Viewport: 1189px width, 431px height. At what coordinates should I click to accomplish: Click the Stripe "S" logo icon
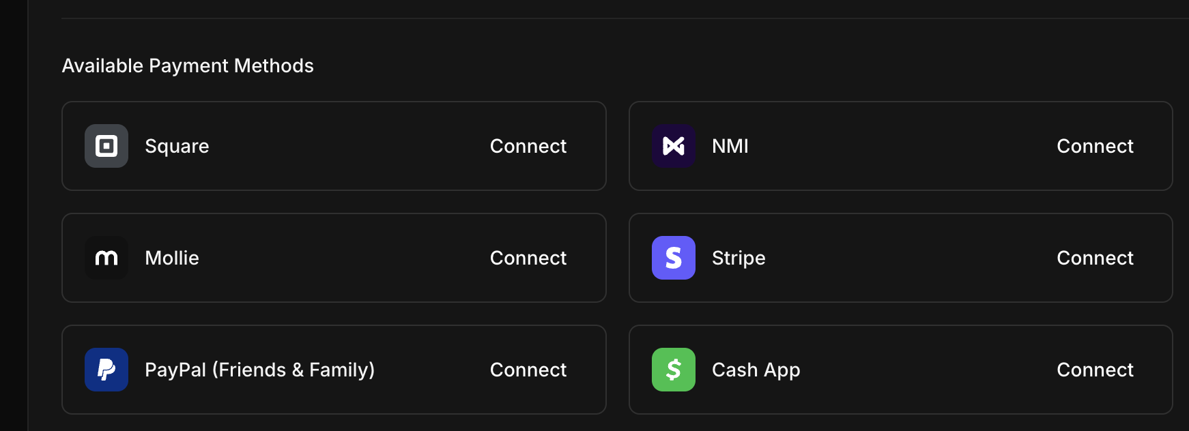tap(673, 258)
